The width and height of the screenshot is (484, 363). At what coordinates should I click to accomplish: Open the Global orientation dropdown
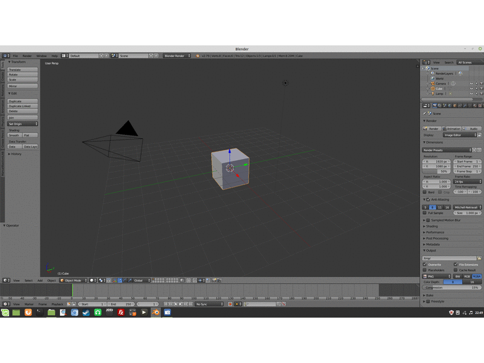pos(142,280)
